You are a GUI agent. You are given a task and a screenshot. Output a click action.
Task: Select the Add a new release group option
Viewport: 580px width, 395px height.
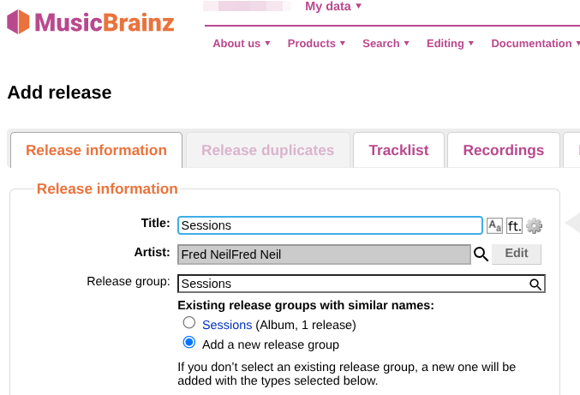pyautogui.click(x=189, y=343)
